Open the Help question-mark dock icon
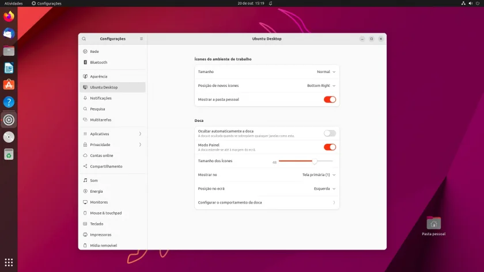Image resolution: width=484 pixels, height=272 pixels. (9, 102)
